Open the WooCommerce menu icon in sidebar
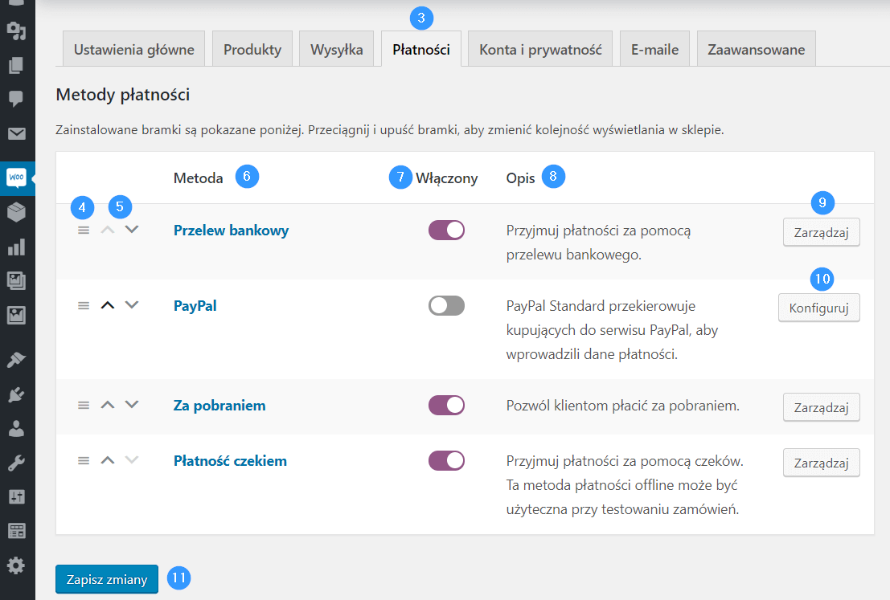Image resolution: width=890 pixels, height=600 pixels. click(16, 178)
